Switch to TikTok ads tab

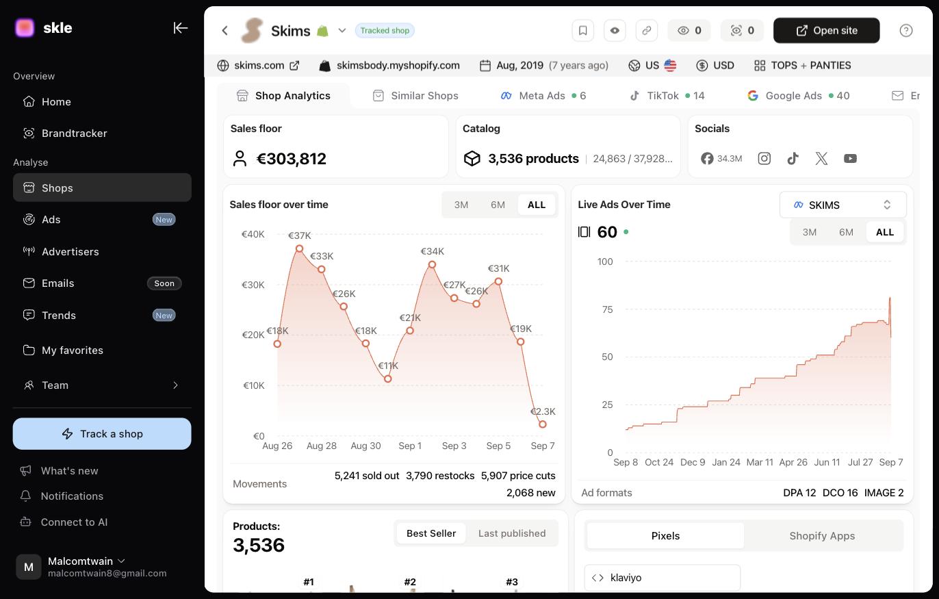(667, 96)
